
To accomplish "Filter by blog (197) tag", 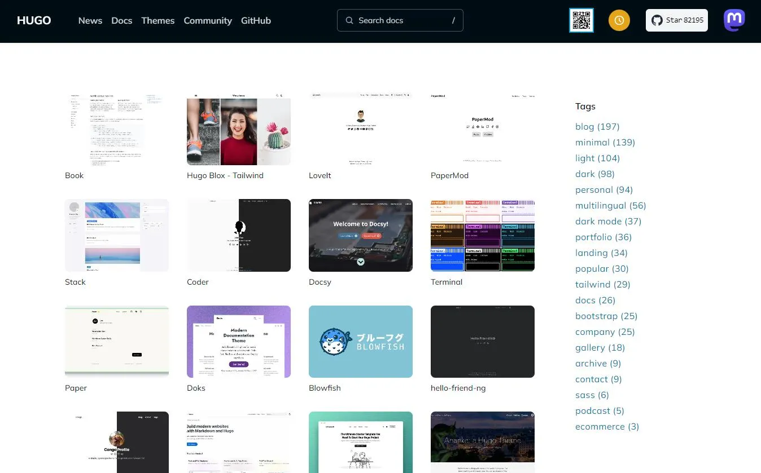I will (597, 126).
